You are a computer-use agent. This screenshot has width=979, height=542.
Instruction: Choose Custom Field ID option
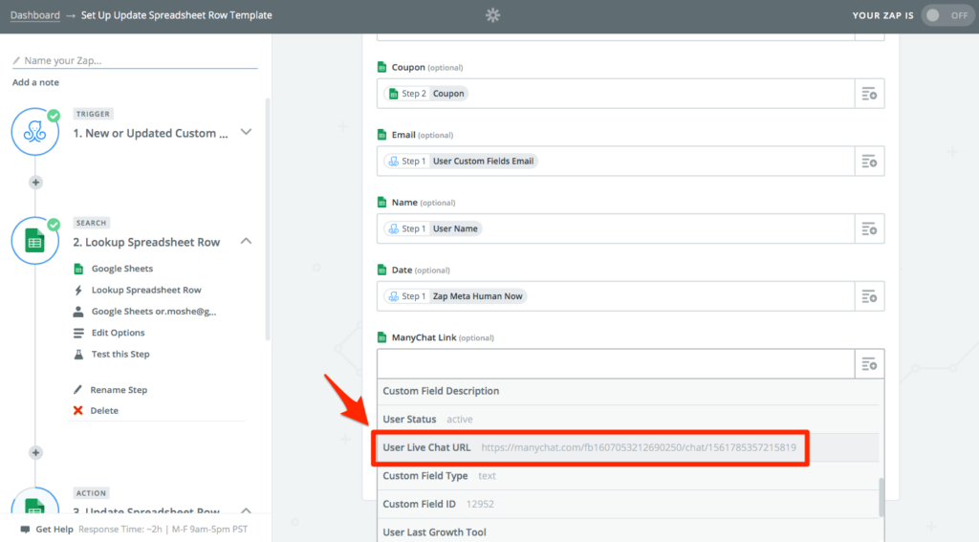(628, 504)
